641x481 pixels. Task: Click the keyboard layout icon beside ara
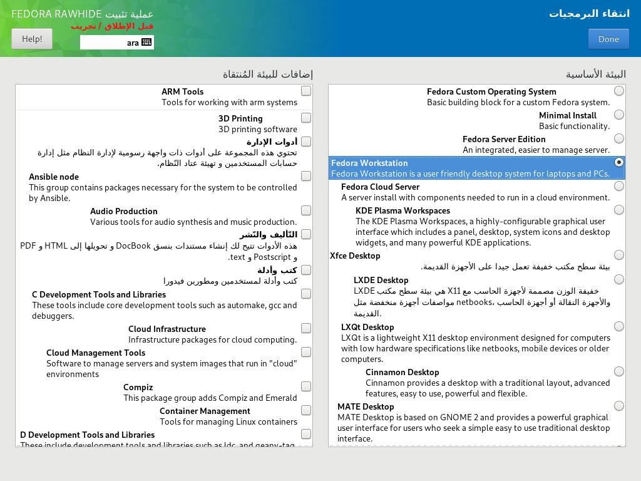coord(146,42)
